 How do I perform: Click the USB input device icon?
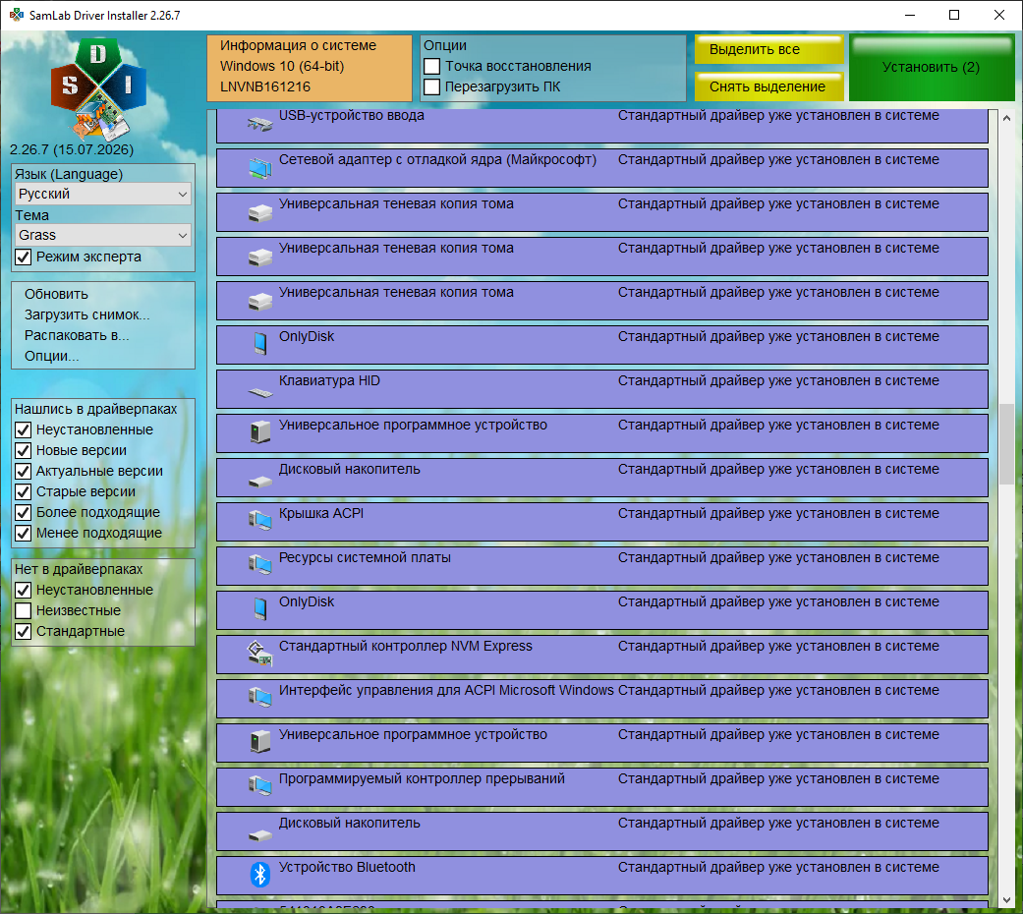[x=259, y=123]
